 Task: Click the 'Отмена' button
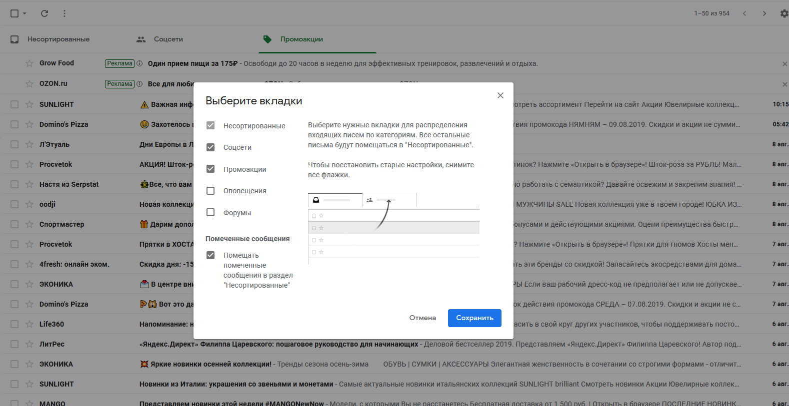[422, 318]
